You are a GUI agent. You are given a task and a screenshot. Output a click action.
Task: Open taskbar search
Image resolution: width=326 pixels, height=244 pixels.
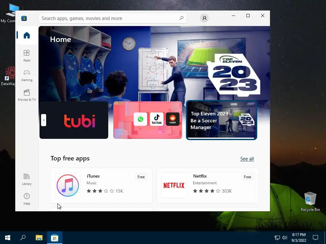(23, 238)
